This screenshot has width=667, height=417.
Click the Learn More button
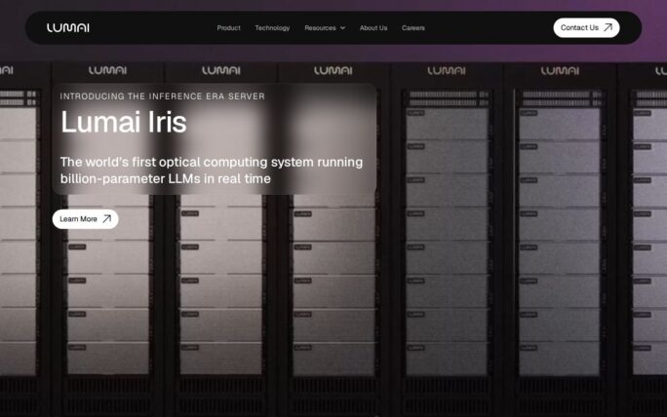point(85,219)
